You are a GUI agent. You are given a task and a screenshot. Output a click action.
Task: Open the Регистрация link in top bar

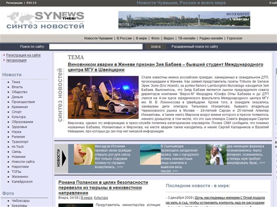pos(14,3)
